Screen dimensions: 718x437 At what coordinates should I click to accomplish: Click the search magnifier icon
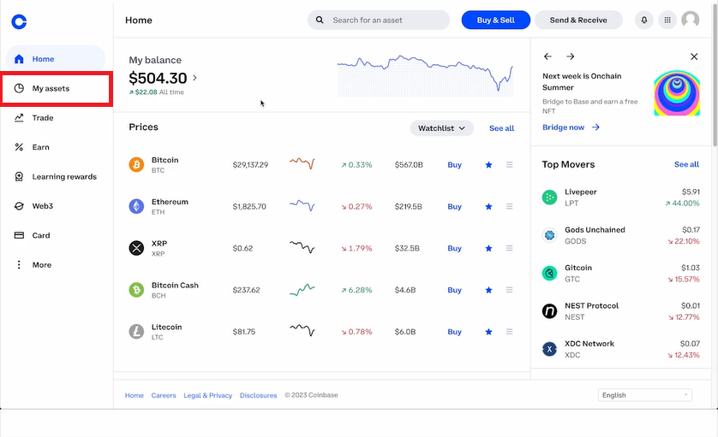(320, 21)
